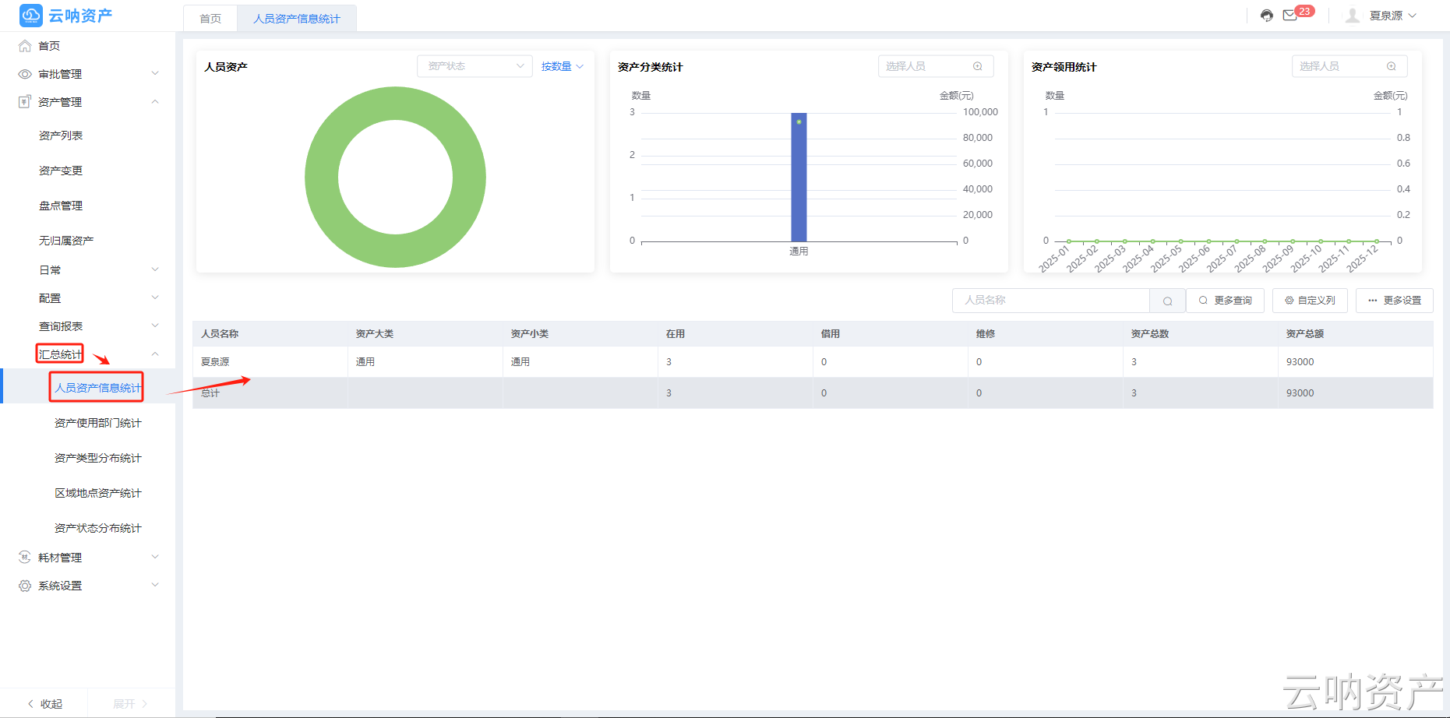Select 人员资产信息统计 in the sidebar
This screenshot has width=1450, height=718.
click(x=98, y=388)
